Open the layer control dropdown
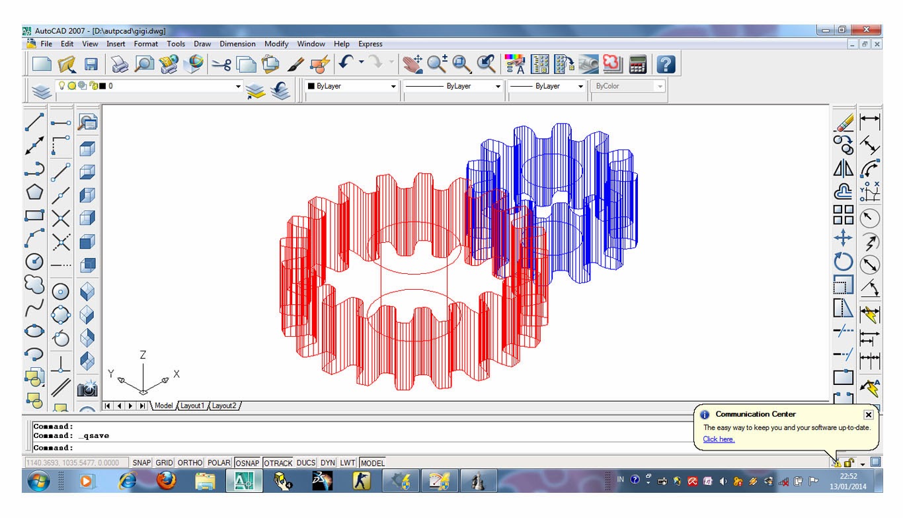The height and width of the screenshot is (518, 903). [x=238, y=86]
